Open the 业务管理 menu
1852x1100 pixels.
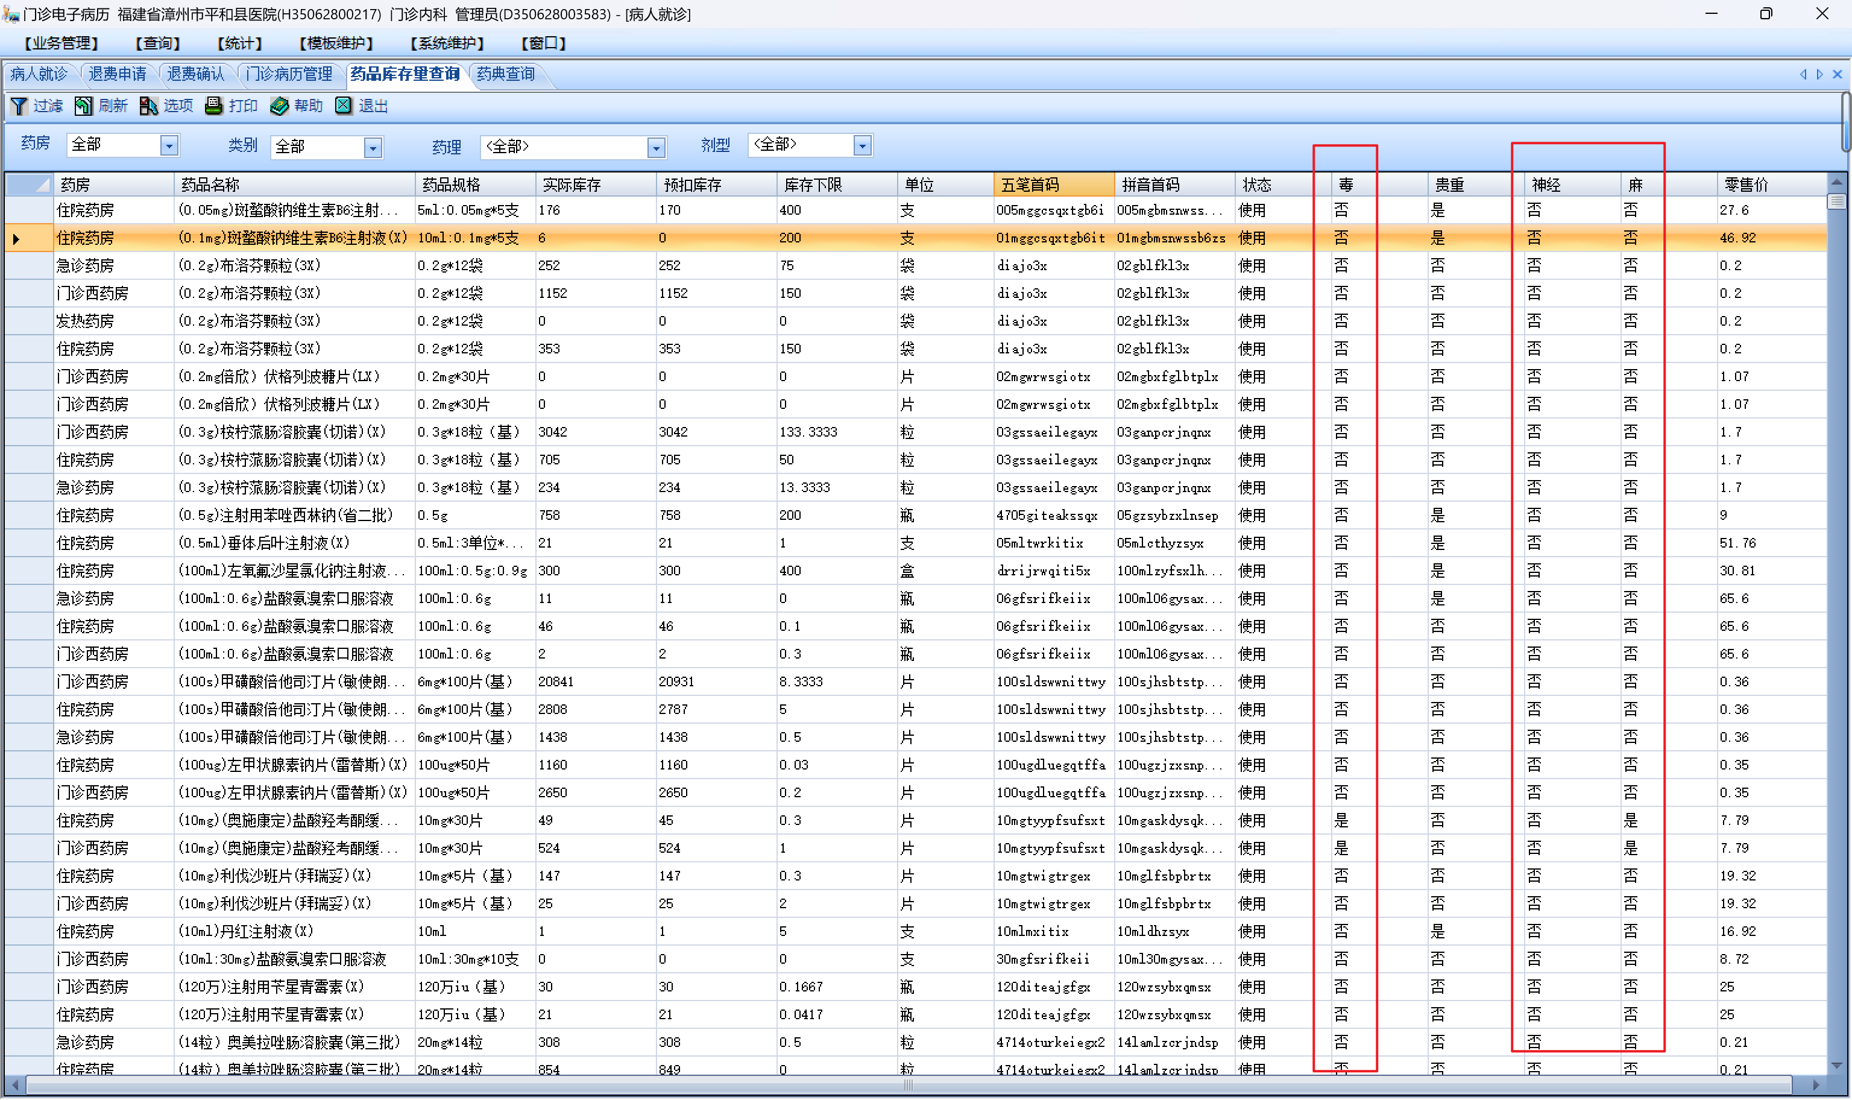tap(61, 43)
